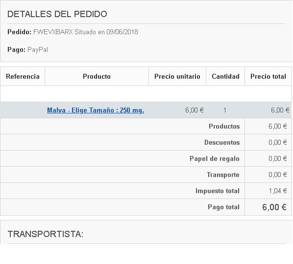Open the Malva - Elige Tamaño product link
293x264 pixels.
[x=96, y=110]
